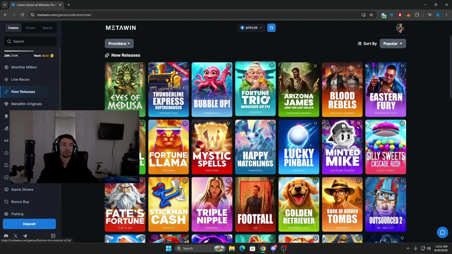
Task: Favorite the Arizona James game
Action: (x=315, y=66)
